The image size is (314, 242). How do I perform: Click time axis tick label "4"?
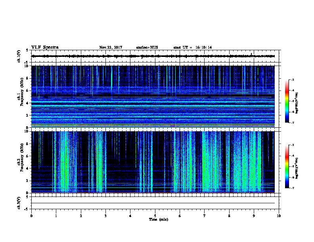(130, 216)
